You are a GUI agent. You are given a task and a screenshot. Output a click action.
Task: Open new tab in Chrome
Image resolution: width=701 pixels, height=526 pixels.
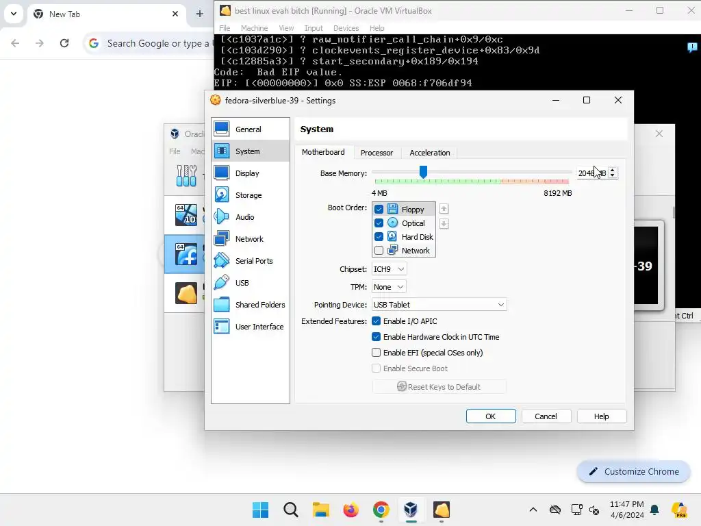click(x=199, y=14)
